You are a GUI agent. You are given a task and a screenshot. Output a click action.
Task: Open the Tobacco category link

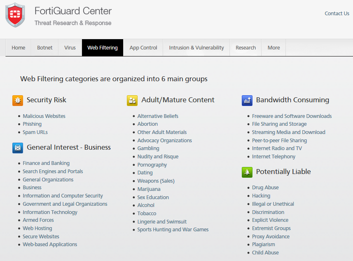click(147, 214)
